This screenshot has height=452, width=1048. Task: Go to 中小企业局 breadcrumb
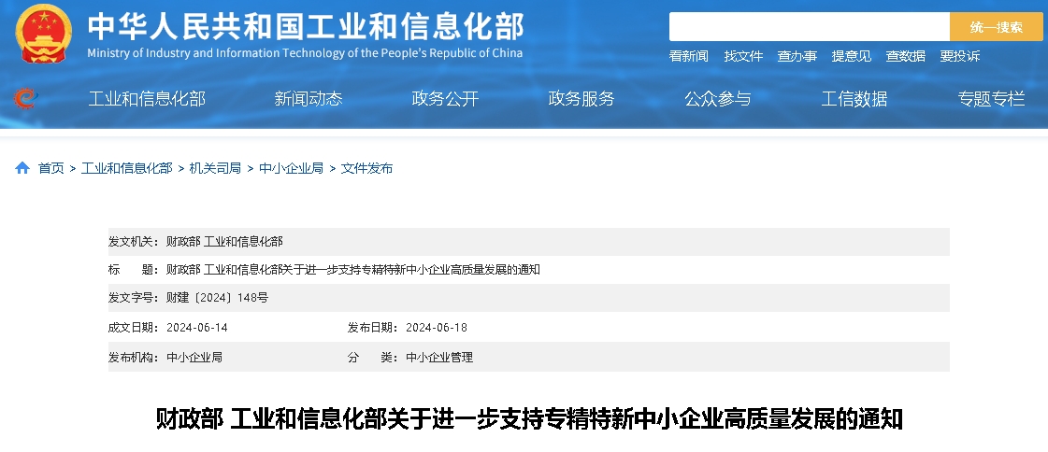(292, 168)
